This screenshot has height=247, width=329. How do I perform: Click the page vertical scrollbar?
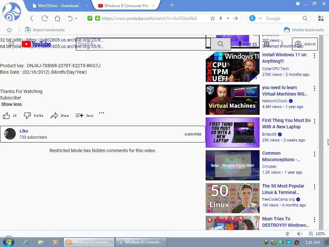coord(321,132)
